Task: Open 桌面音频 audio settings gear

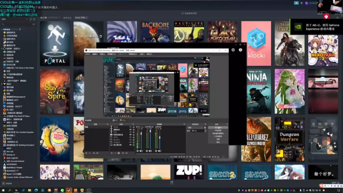Action: [x=156, y=151]
